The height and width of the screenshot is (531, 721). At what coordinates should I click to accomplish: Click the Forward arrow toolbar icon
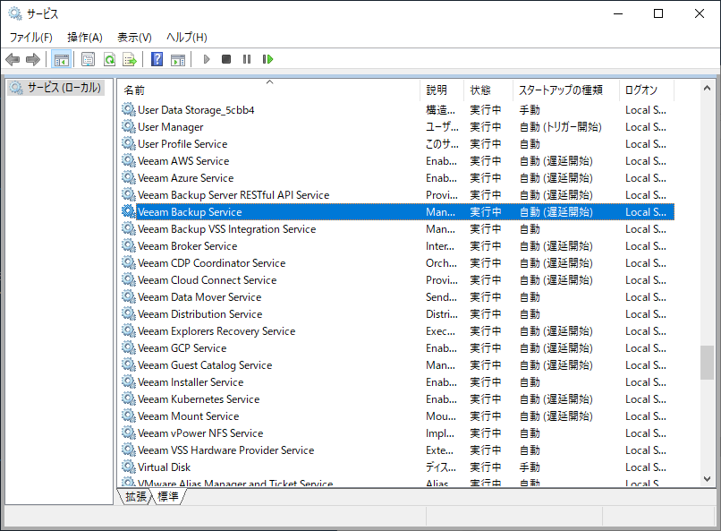32,59
